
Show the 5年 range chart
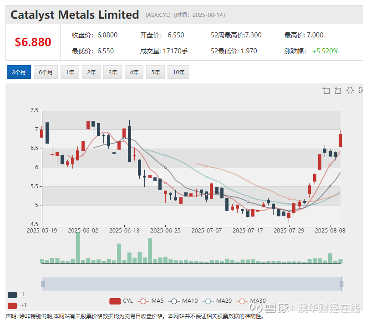tap(155, 72)
